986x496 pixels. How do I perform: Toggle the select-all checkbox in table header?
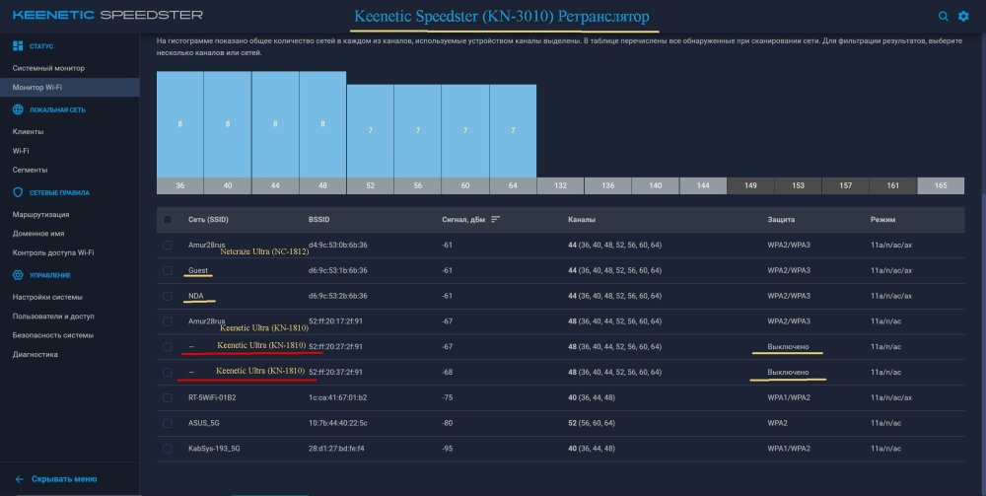168,220
